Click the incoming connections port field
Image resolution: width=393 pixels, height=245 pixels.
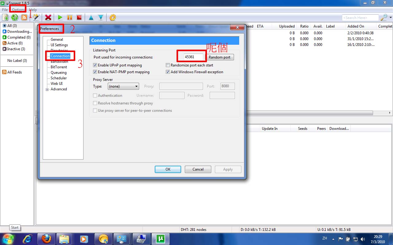point(193,57)
